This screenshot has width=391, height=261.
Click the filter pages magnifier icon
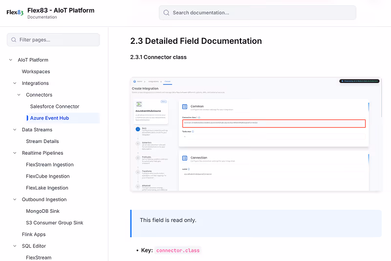tap(14, 40)
